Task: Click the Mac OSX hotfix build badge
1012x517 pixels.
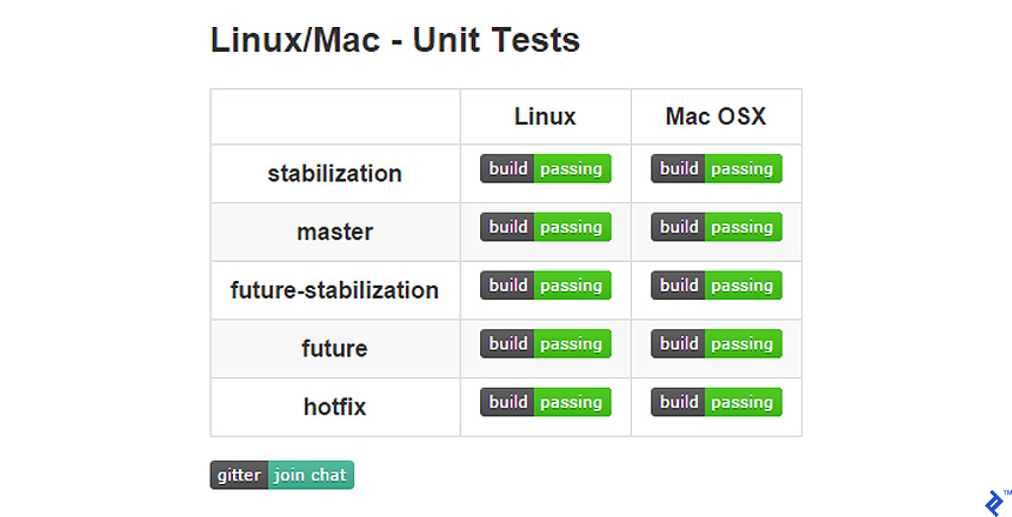Action: [x=716, y=402]
